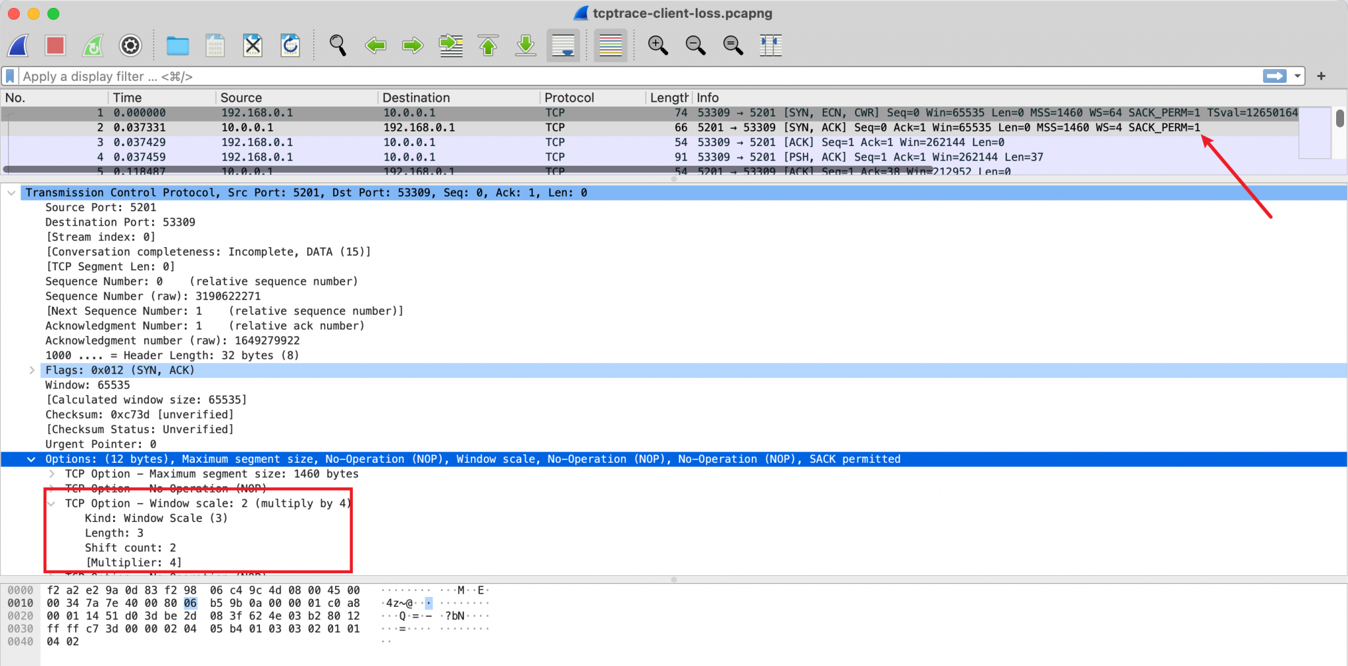The image size is (1348, 666).
Task: Reset packet text to normal size
Action: pos(733,45)
